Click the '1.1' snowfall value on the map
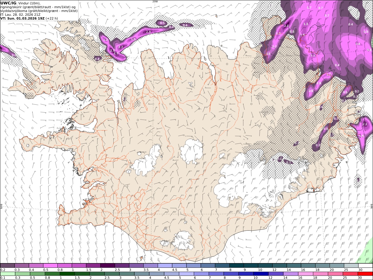This screenshot has width=373, height=280. [x=313, y=55]
